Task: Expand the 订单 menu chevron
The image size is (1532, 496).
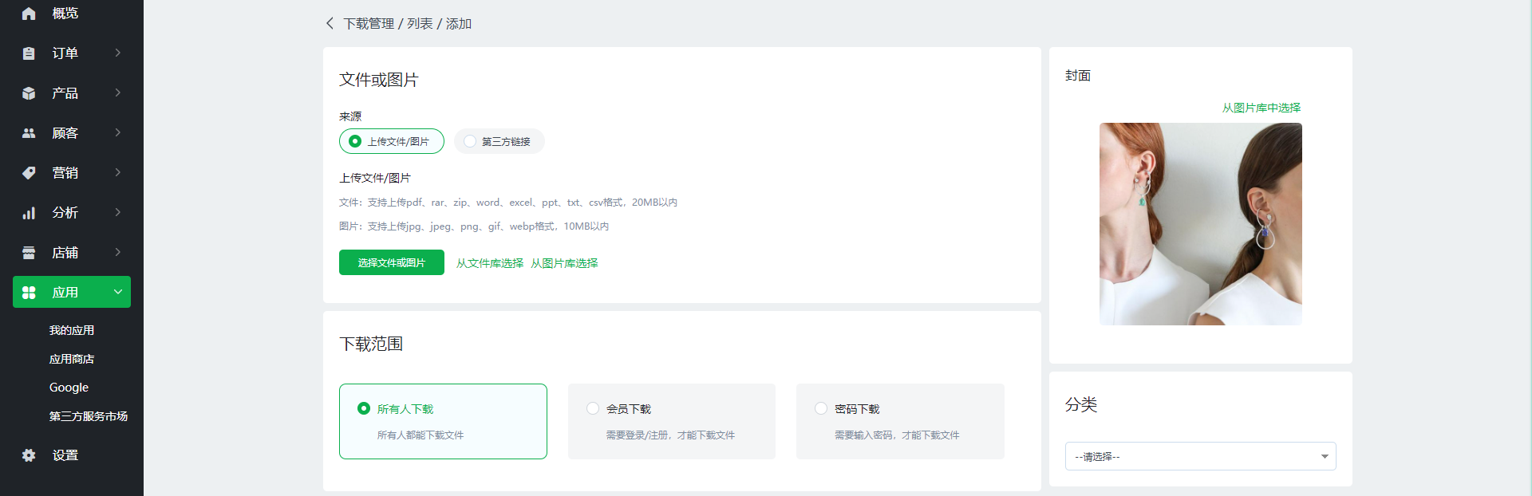Action: [x=118, y=53]
